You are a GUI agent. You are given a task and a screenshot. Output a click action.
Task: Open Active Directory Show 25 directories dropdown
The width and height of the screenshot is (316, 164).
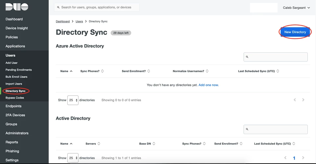pyautogui.click(x=73, y=158)
